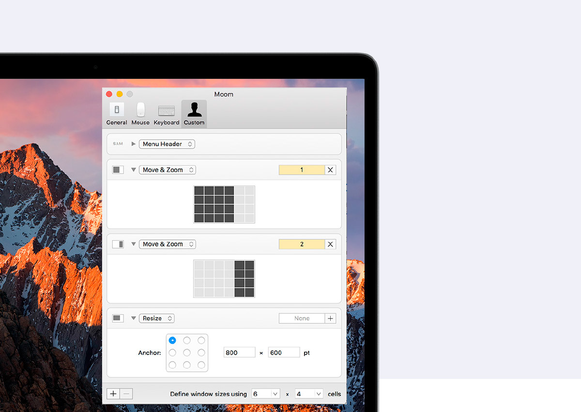The width and height of the screenshot is (581, 412).
Task: Open the Menu Header action dropdown
Action: click(167, 144)
